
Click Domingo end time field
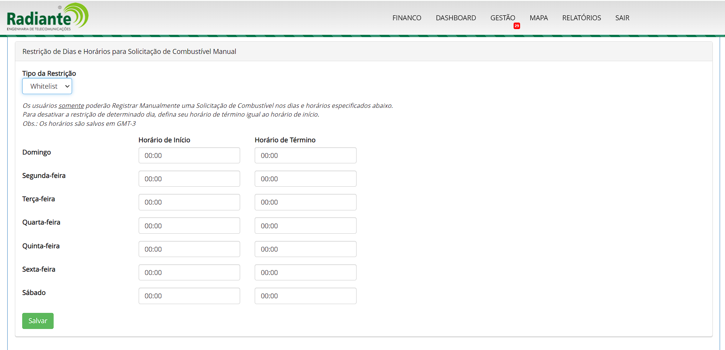point(305,156)
